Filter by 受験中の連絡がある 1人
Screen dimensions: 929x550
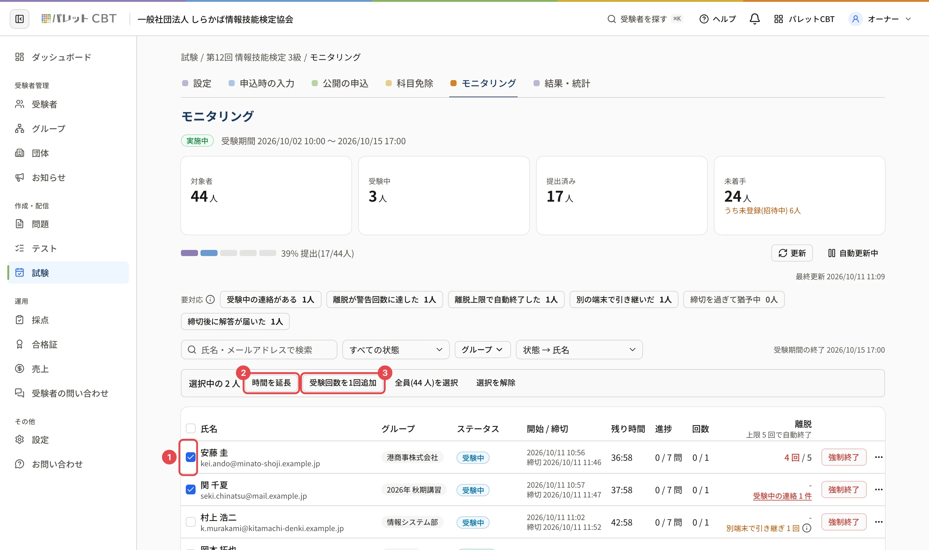coord(270,299)
